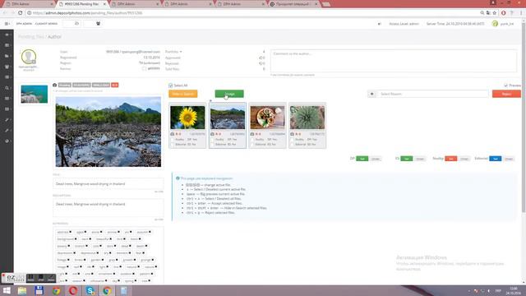The image size is (526, 296).
Task: Open Windows Start menu
Action: (7, 290)
